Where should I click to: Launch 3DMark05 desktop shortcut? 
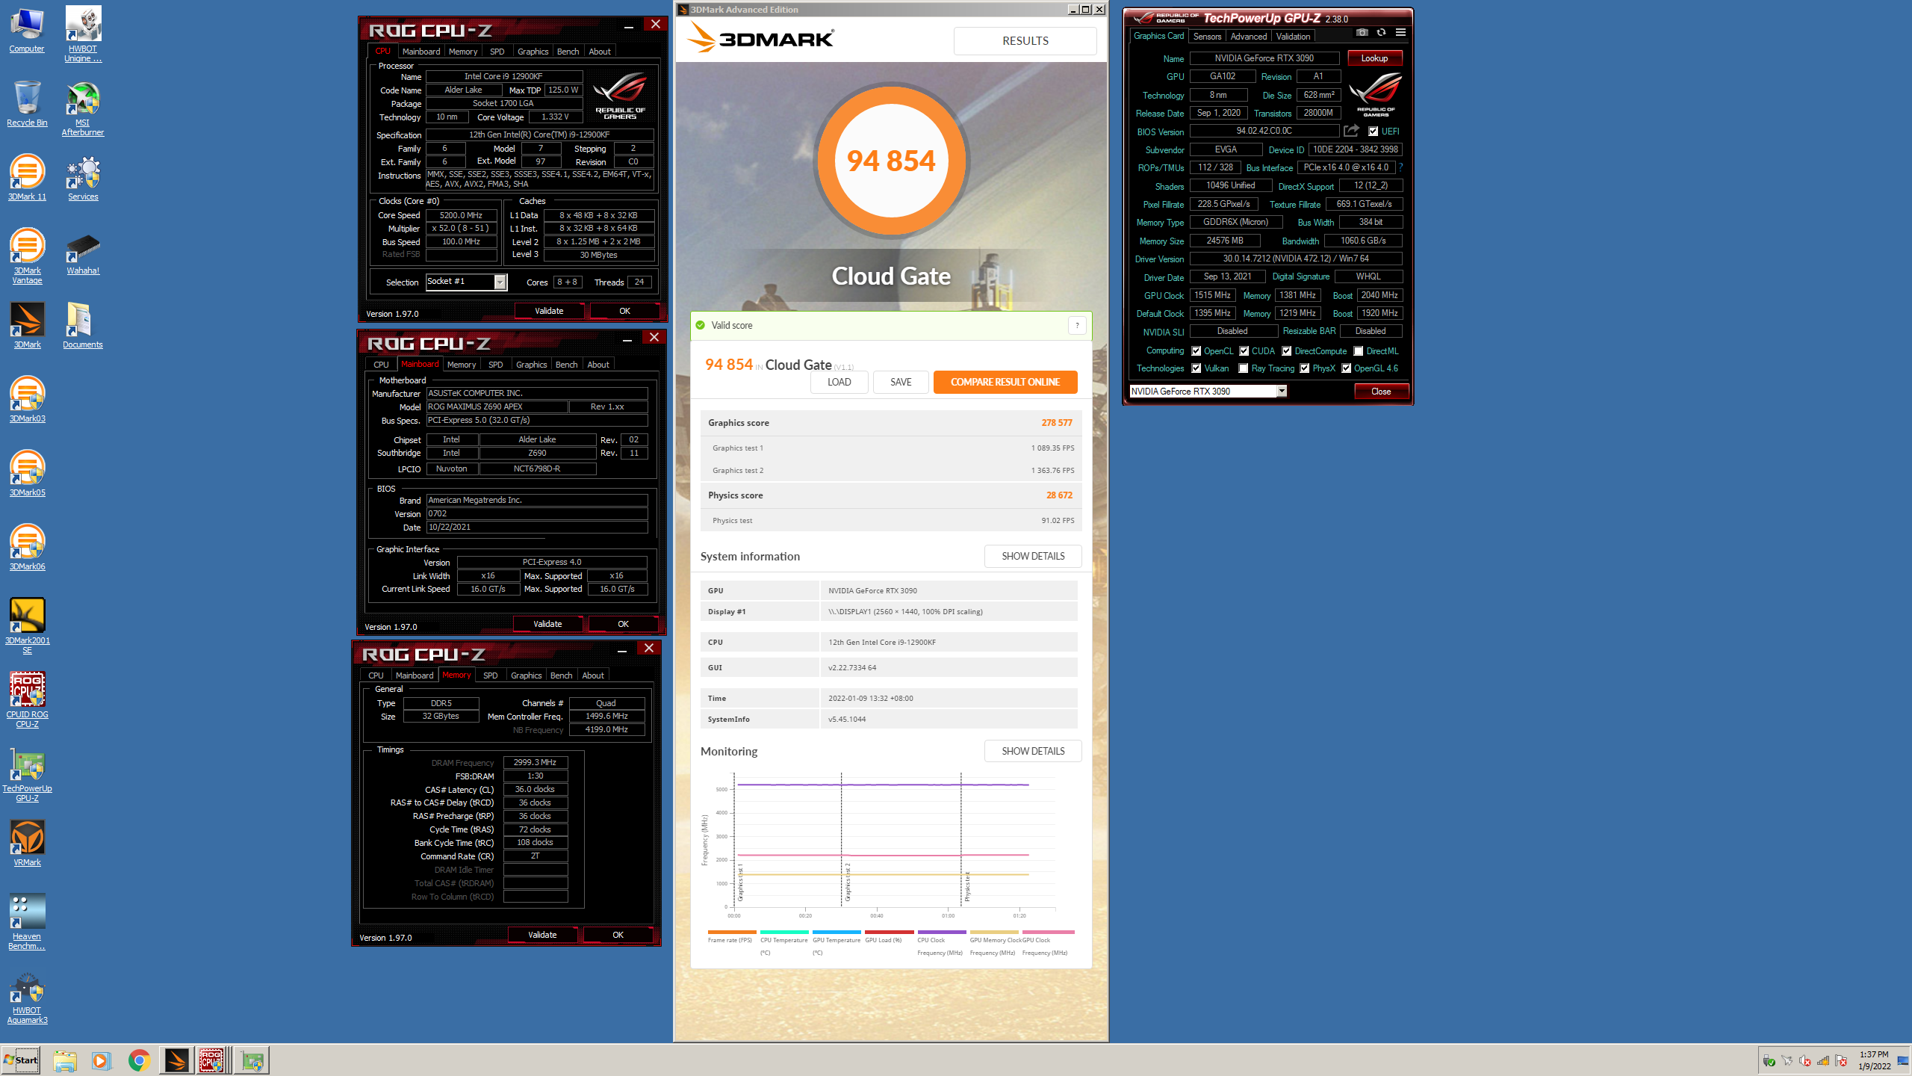[x=27, y=473]
